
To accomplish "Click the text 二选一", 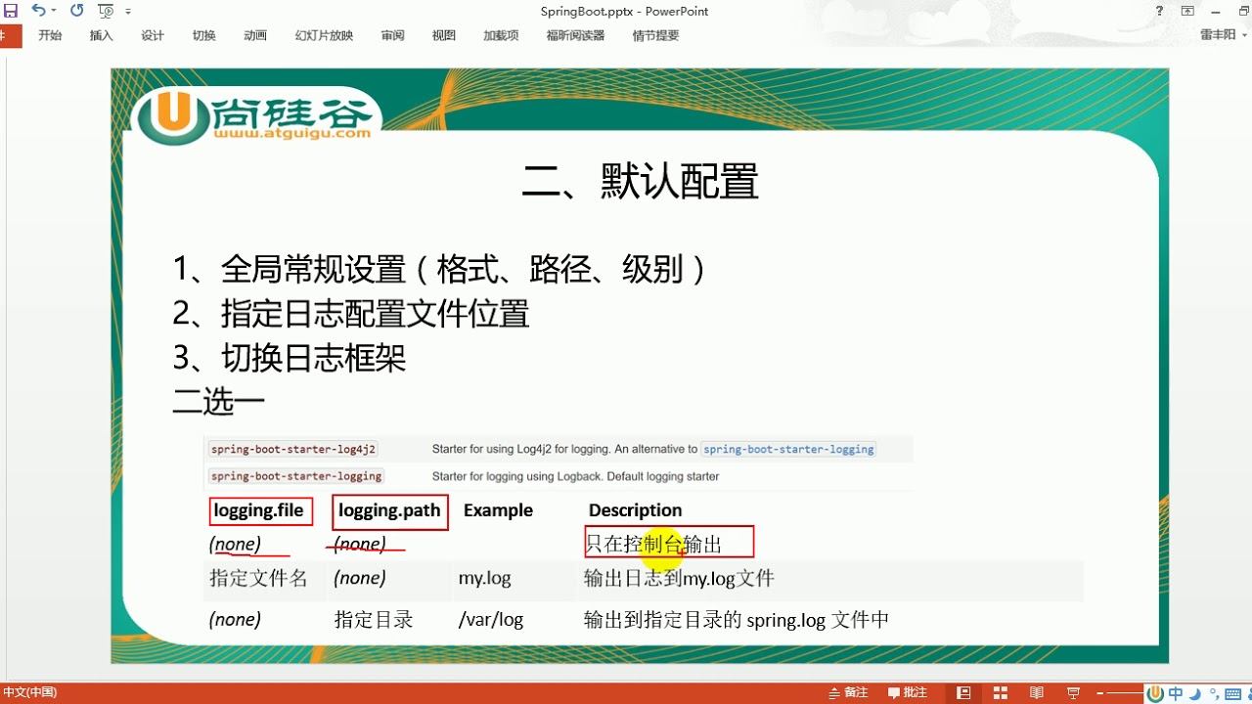I will pyautogui.click(x=219, y=401).
